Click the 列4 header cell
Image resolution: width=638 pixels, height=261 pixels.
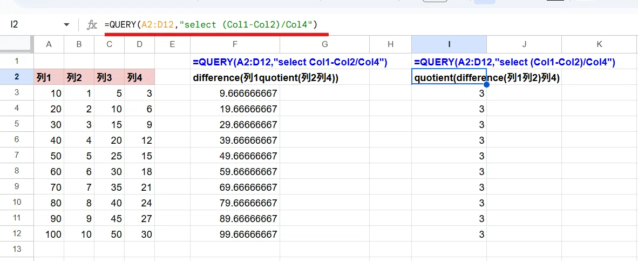tap(140, 77)
